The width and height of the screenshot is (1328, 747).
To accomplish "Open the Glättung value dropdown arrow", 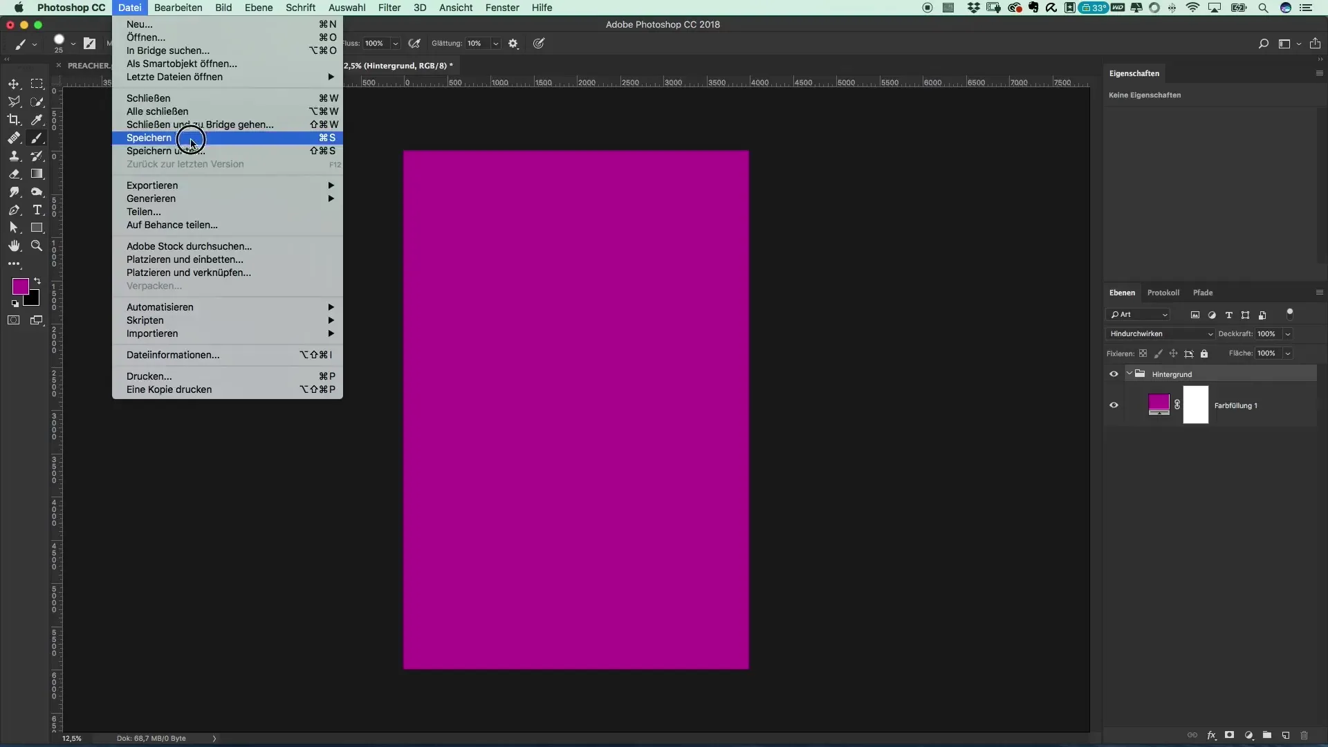I will click(x=495, y=44).
